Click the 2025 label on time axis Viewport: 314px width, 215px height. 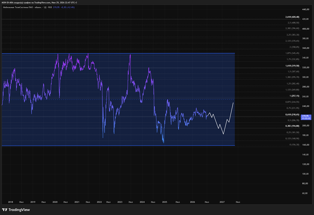coord(165,202)
